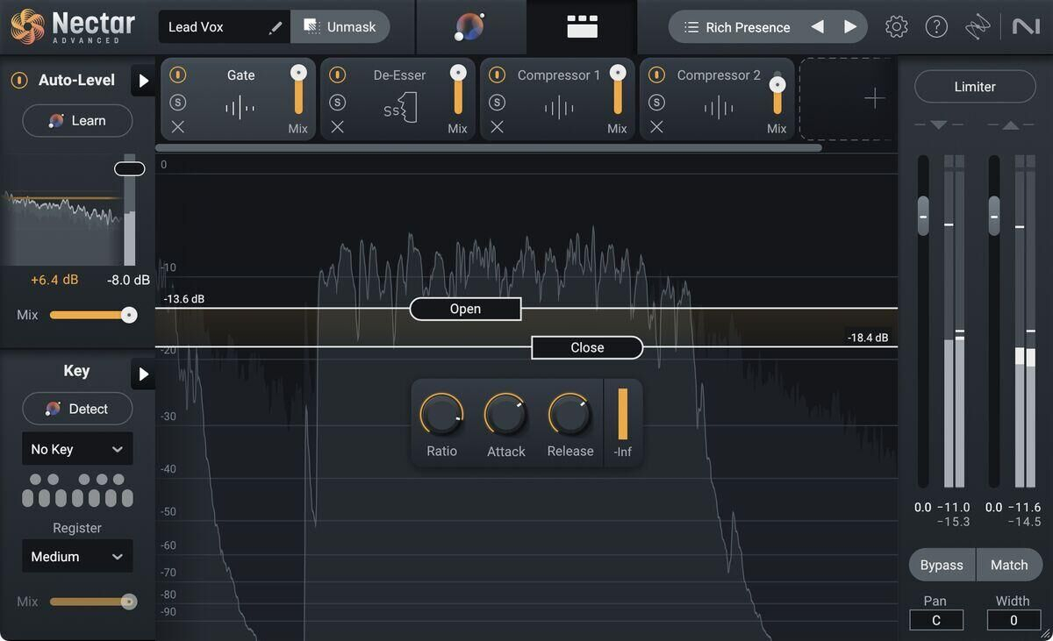
Task: Open the No Key dropdown
Action: 77,449
